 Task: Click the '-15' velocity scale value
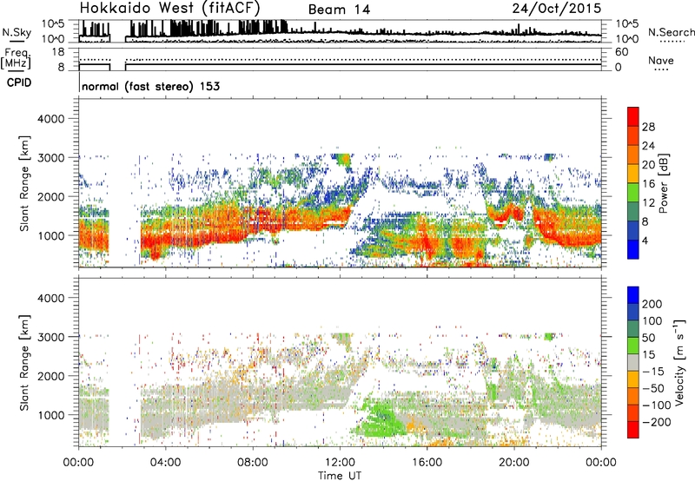pyautogui.click(x=653, y=372)
